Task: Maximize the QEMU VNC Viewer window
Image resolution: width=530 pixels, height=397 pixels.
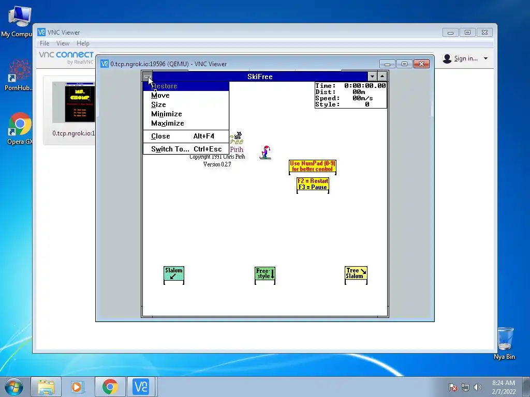Action: pos(404,64)
